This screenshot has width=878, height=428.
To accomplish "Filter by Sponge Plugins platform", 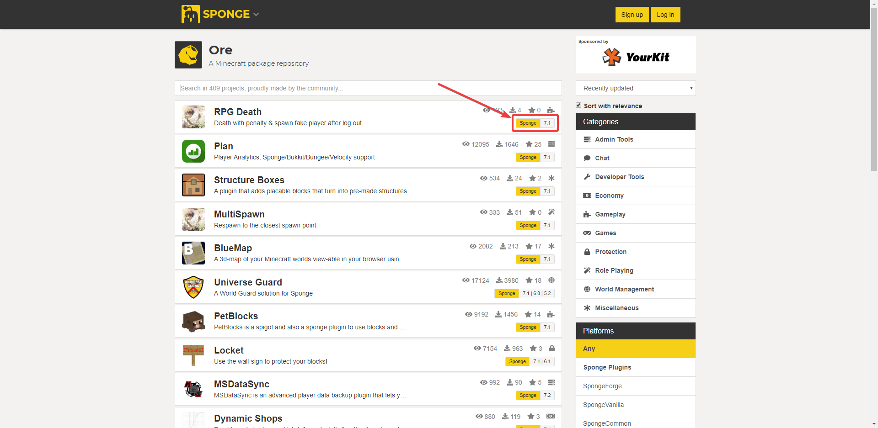I will [x=607, y=367].
